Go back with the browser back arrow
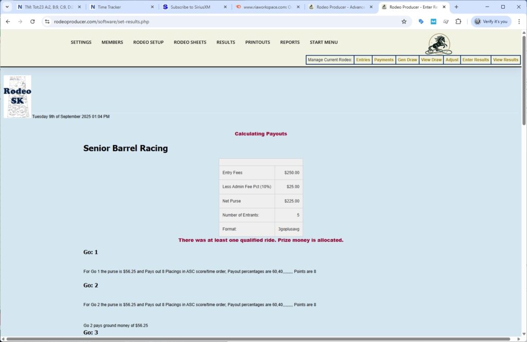This screenshot has width=527, height=342. click(8, 22)
